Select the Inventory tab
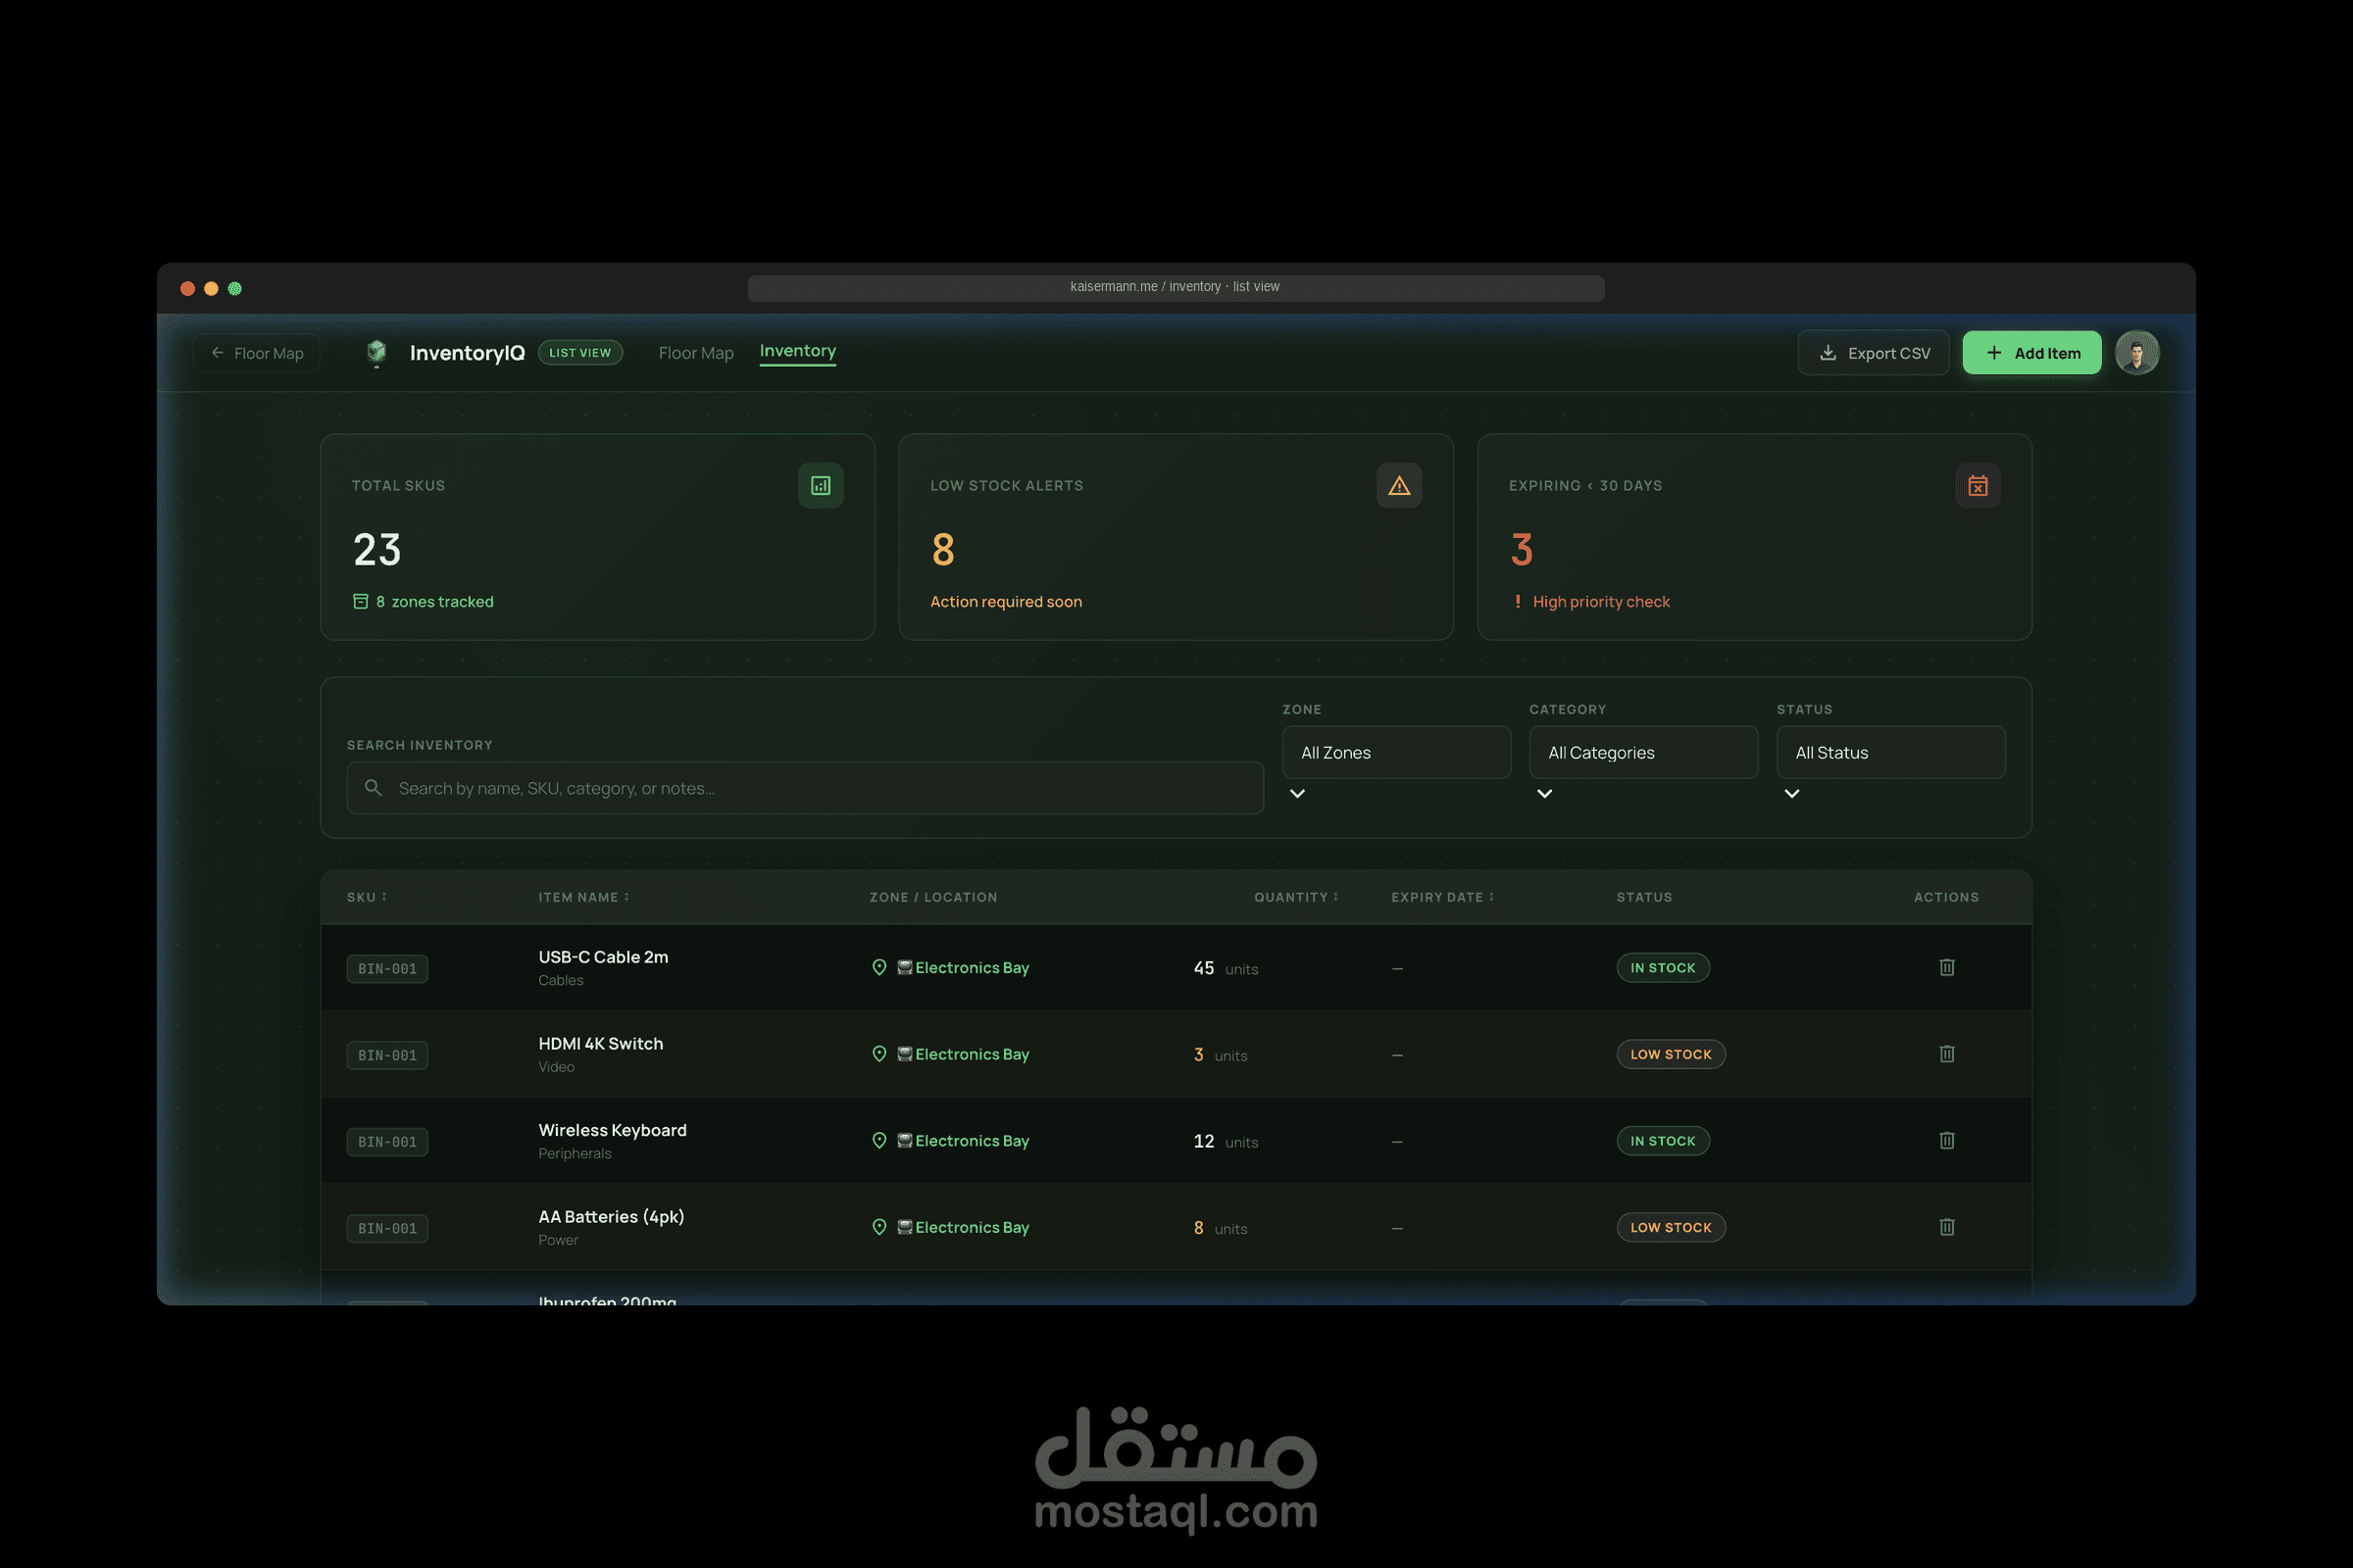This screenshot has height=1568, width=2353. (x=797, y=351)
